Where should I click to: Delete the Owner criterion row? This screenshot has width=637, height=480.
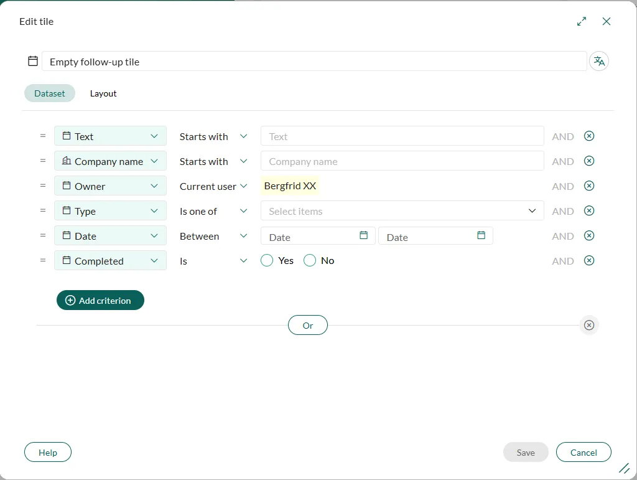[589, 186]
